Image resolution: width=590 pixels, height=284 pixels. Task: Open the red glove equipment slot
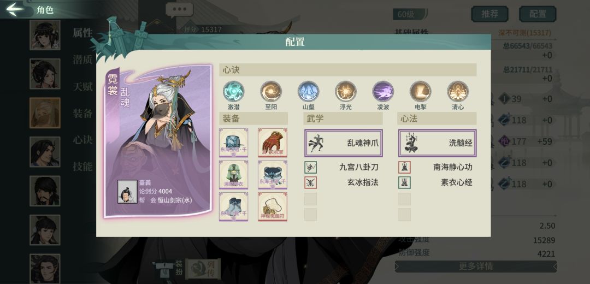point(273,143)
